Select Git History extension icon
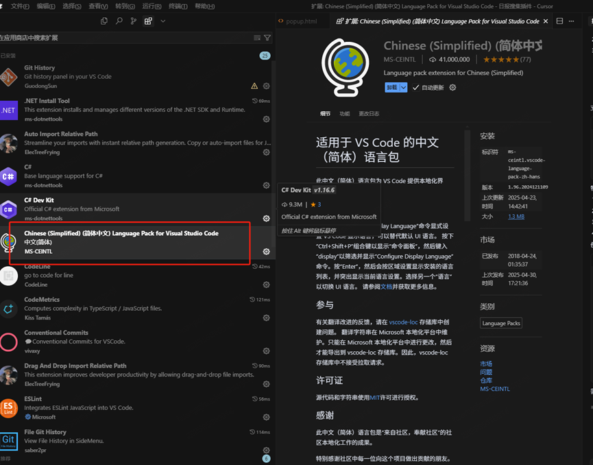This screenshot has width=593, height=465. (8, 77)
